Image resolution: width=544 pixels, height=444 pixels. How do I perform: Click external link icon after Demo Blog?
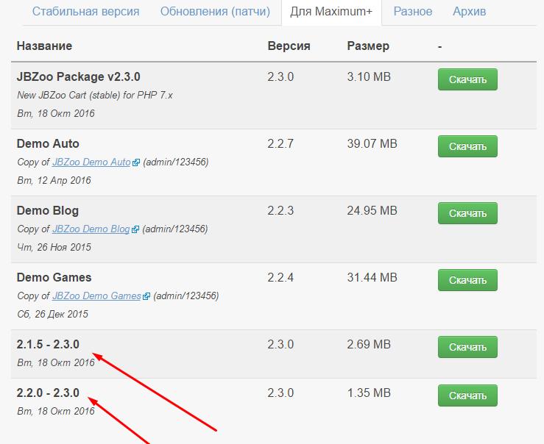point(135,229)
